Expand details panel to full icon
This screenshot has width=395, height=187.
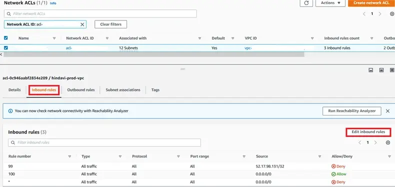point(392,70)
